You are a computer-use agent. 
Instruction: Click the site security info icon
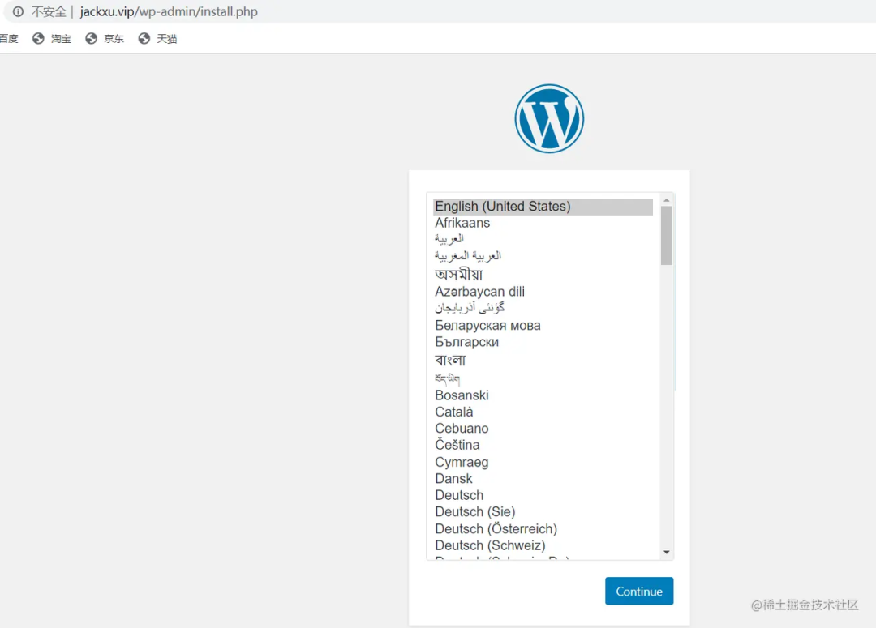pos(18,12)
